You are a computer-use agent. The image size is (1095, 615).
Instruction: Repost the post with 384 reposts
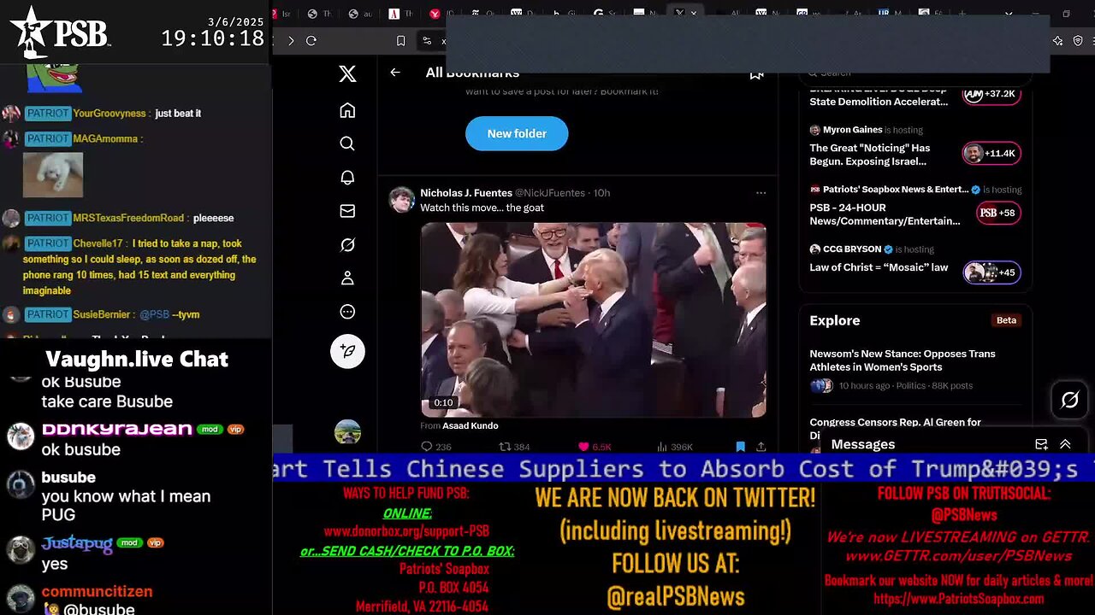(514, 447)
